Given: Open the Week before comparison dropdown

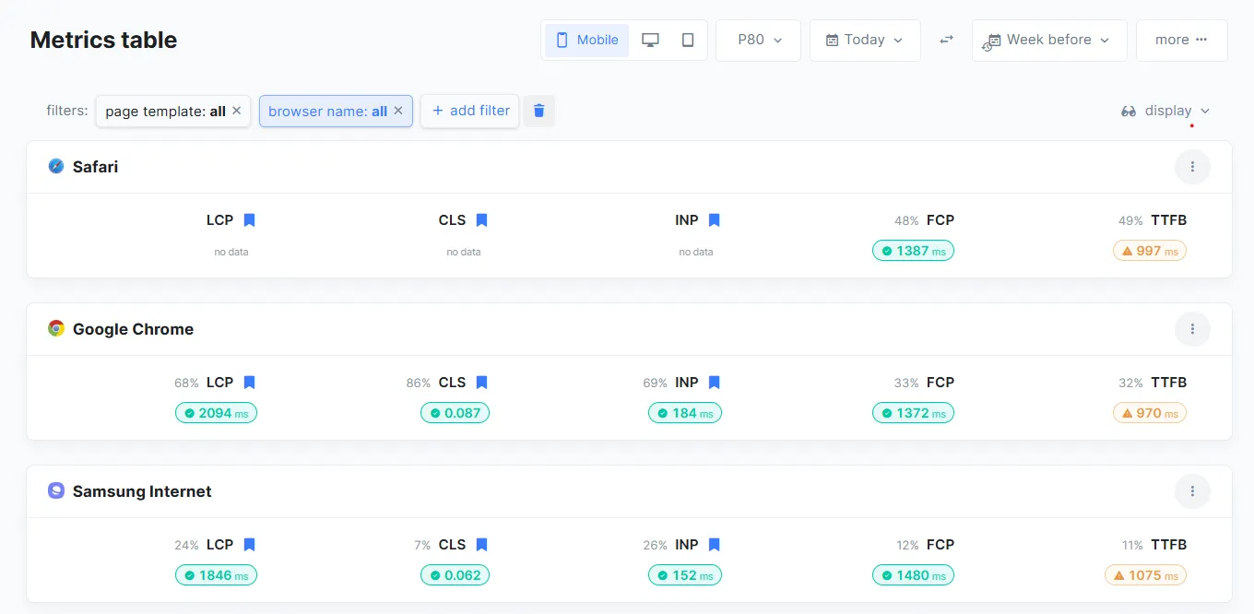Looking at the screenshot, I should tap(1049, 41).
